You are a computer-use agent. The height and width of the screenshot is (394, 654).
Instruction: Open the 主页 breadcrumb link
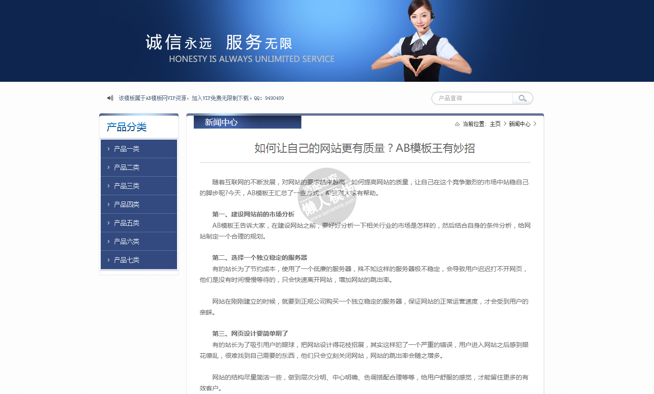click(495, 124)
